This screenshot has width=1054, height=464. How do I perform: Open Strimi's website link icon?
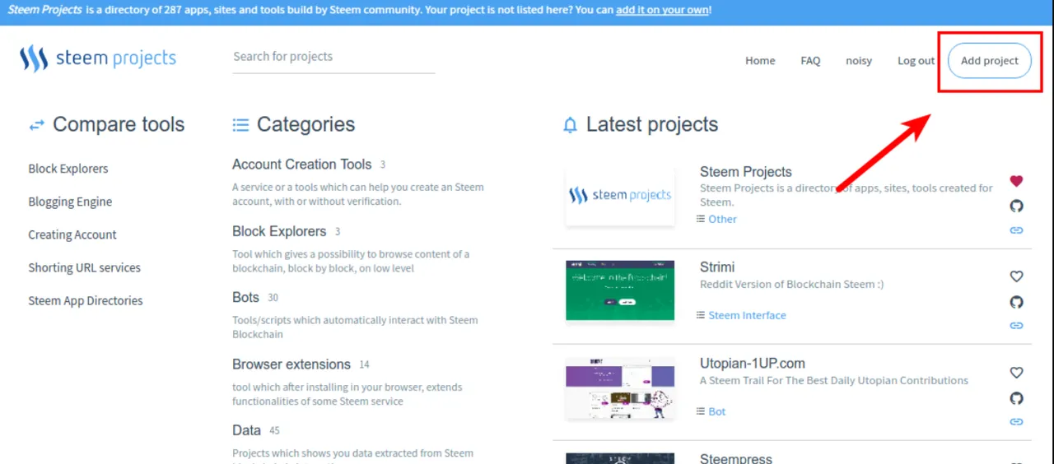[1016, 326]
